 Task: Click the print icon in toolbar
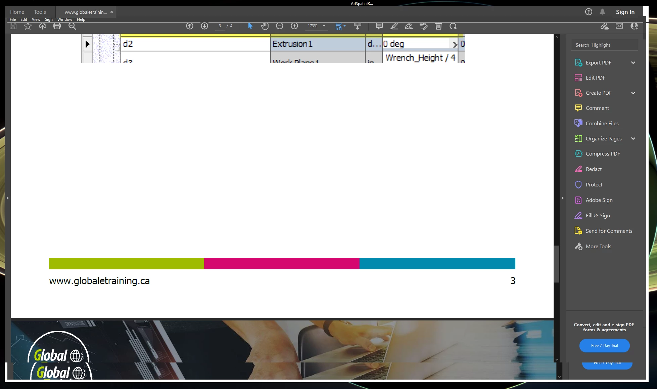(57, 26)
